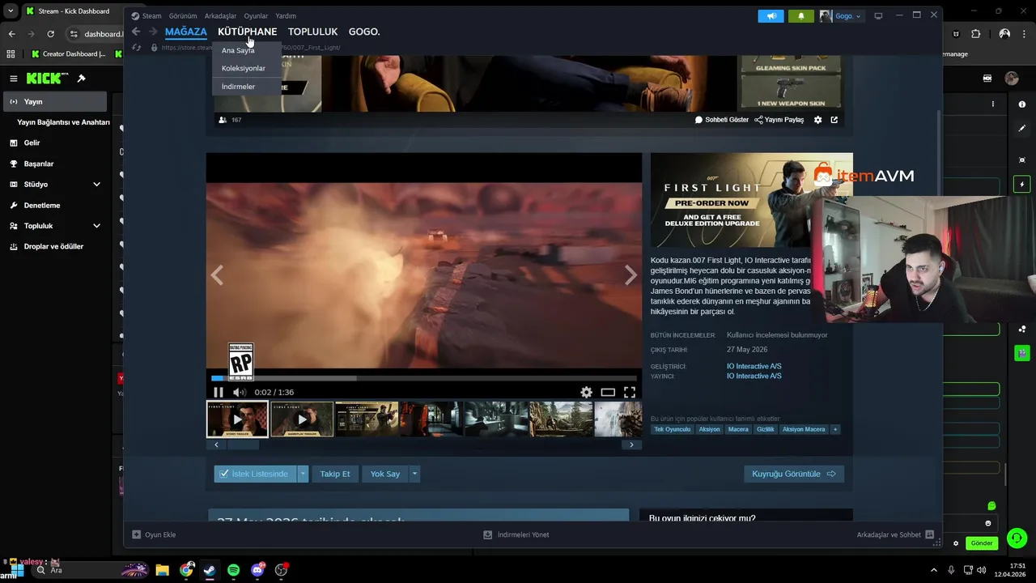
Task: Open trailer video settings gear
Action: click(586, 392)
